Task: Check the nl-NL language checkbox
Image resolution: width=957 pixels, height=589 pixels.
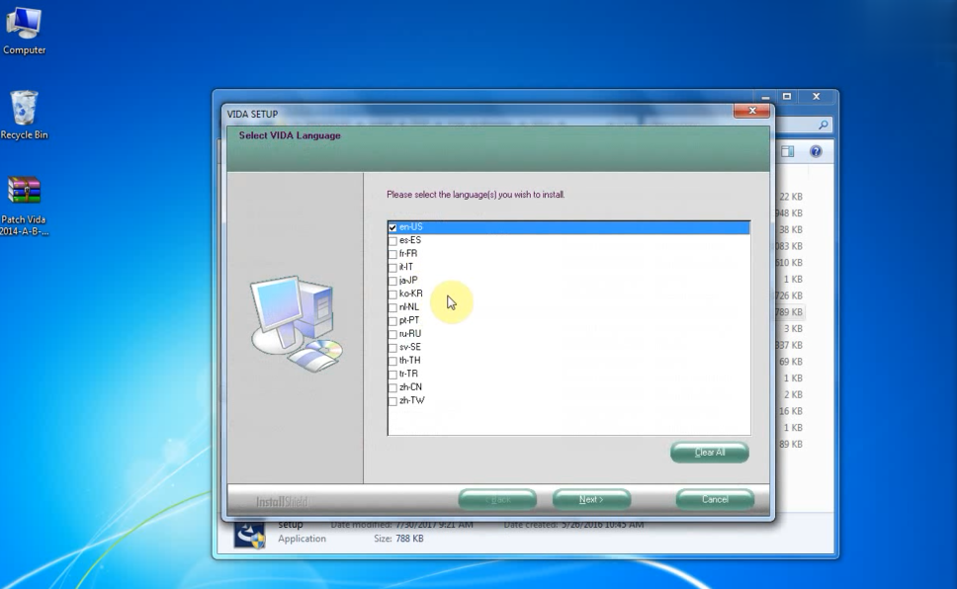Action: click(x=392, y=307)
